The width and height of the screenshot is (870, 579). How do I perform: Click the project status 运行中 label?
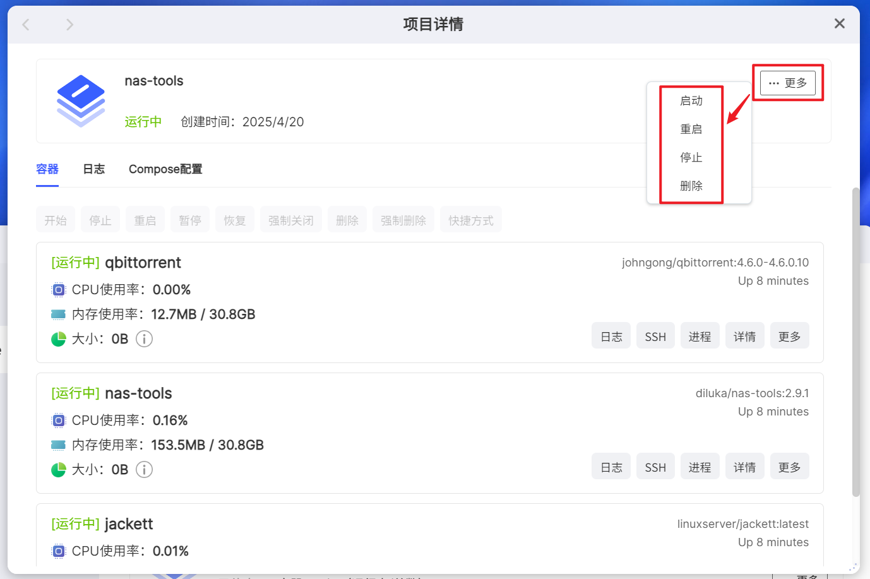(143, 122)
